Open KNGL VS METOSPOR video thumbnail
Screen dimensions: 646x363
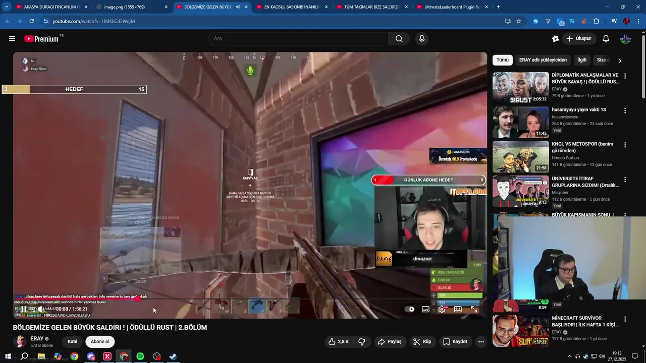(521, 157)
